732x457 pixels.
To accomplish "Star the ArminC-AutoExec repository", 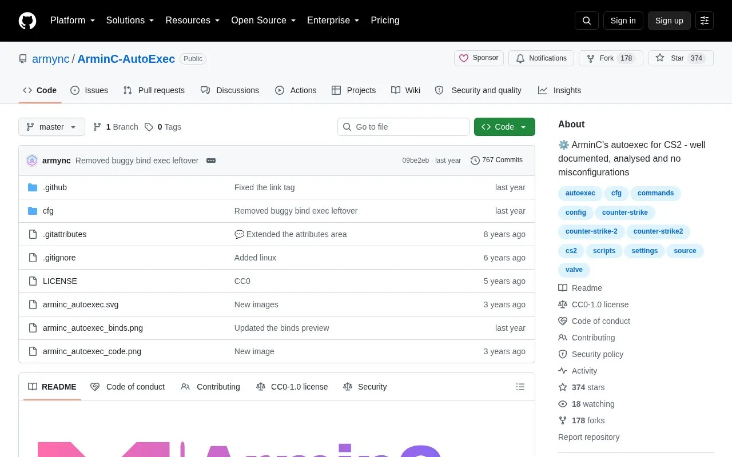I will click(x=681, y=58).
